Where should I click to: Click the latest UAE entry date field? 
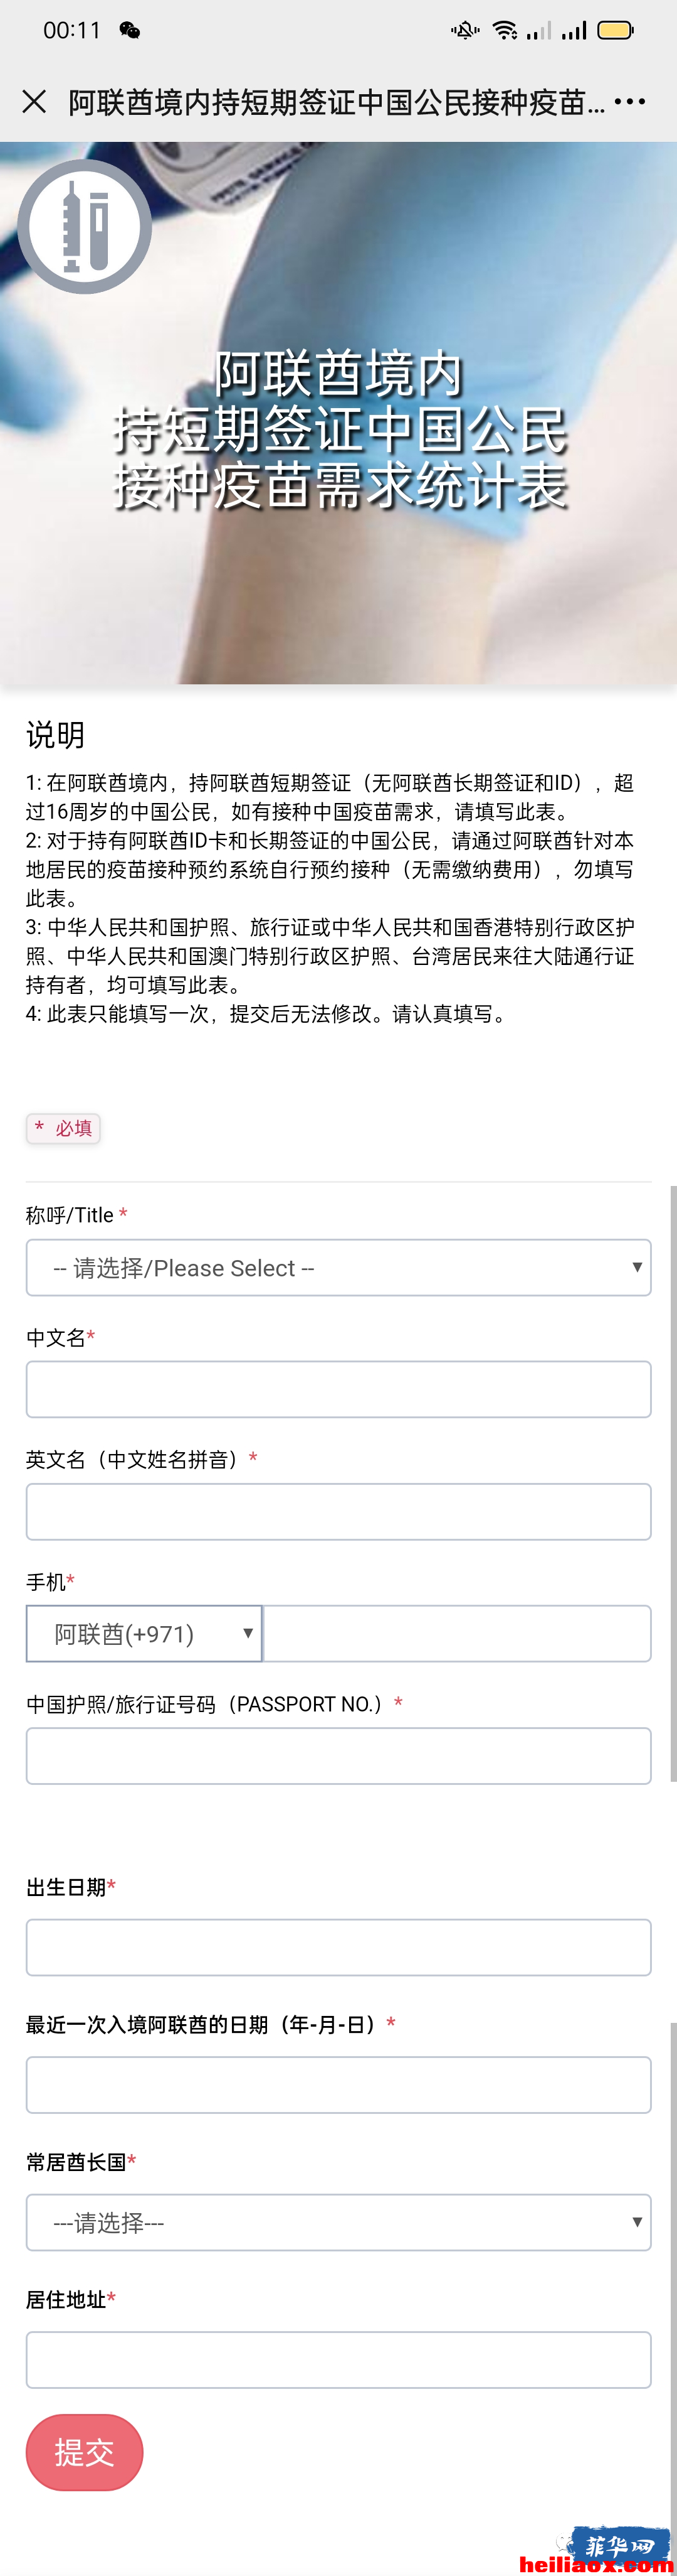pos(338,2084)
